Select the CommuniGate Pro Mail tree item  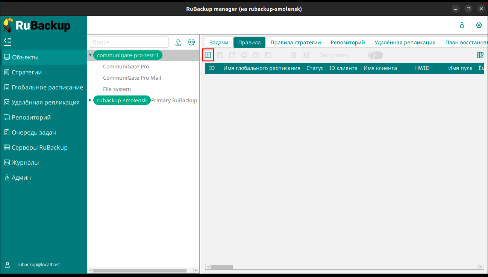coord(132,78)
